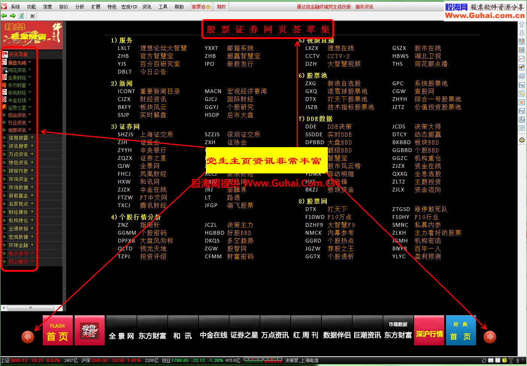
Task: Click the FLASH 首页 button
Action: 57,330
